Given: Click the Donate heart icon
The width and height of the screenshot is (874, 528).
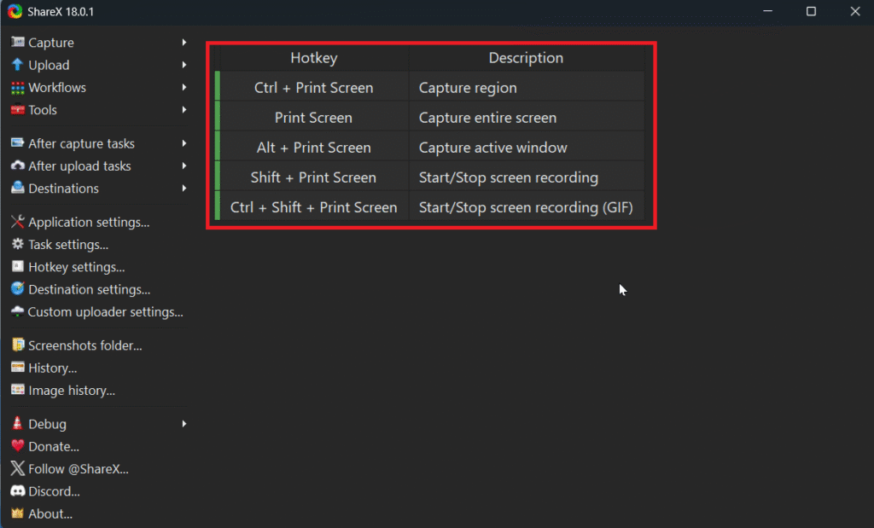Looking at the screenshot, I should pos(17,446).
